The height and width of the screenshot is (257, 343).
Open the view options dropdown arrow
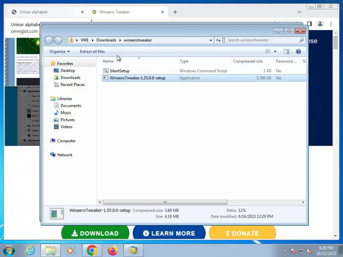click(275, 52)
